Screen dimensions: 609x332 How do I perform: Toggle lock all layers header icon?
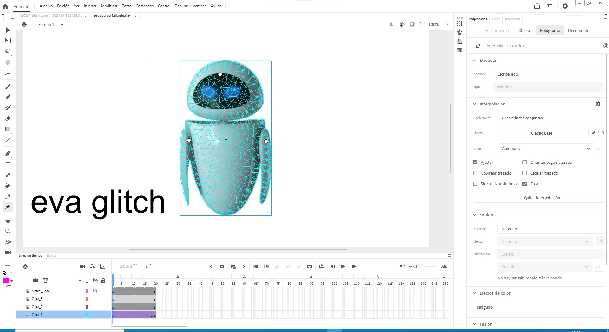pyautogui.click(x=103, y=280)
